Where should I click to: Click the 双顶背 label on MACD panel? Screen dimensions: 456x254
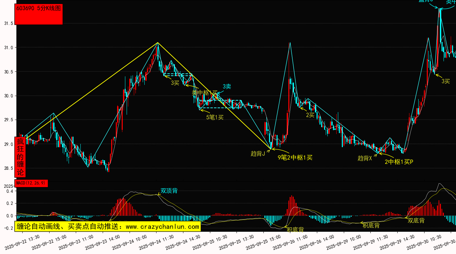point(169,191)
